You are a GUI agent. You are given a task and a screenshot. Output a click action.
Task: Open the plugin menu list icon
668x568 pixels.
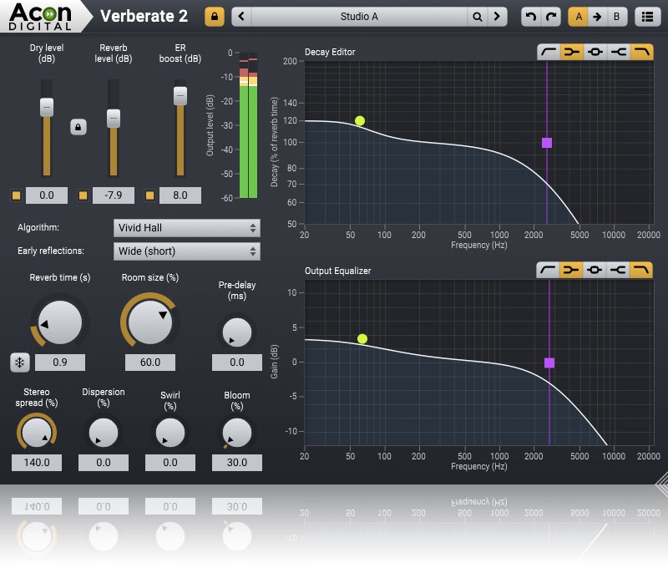click(x=645, y=16)
